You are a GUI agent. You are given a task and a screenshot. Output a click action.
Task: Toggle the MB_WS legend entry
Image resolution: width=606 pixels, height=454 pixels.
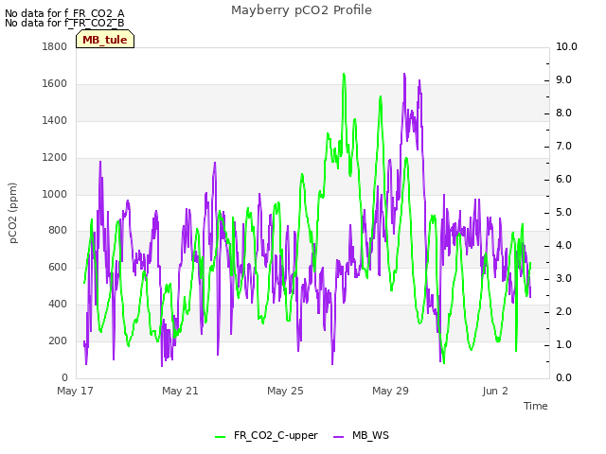pyautogui.click(x=361, y=436)
